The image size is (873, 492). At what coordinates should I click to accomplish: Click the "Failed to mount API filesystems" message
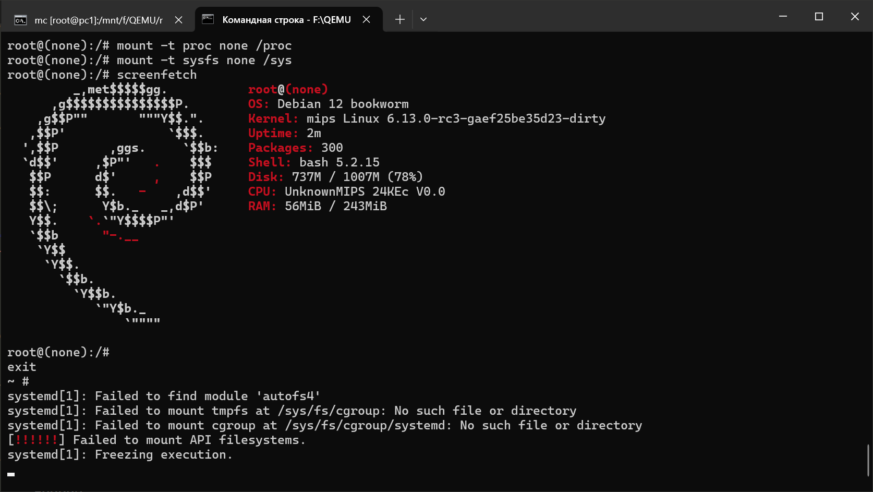pos(189,440)
